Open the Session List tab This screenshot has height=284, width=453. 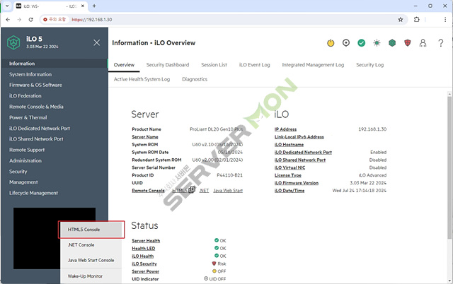point(214,65)
